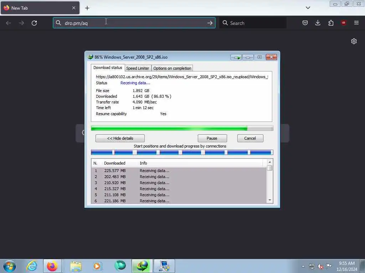Minimize the IDM download dialog

[x=248, y=57]
